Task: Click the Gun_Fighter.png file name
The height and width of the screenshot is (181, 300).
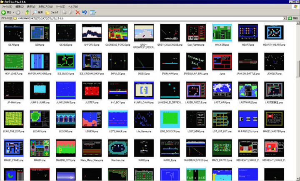Action: click(x=196, y=45)
